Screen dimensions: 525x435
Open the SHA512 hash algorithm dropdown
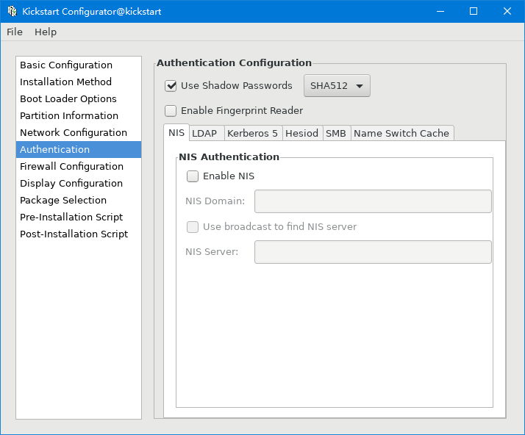(x=337, y=86)
